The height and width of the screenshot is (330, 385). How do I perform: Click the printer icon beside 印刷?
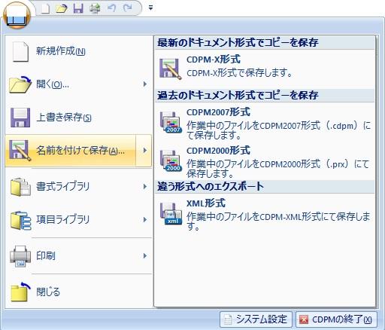(x=20, y=256)
